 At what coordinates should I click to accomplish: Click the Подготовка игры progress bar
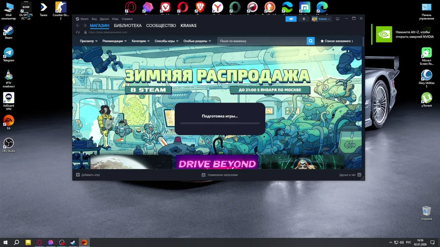coord(220,123)
